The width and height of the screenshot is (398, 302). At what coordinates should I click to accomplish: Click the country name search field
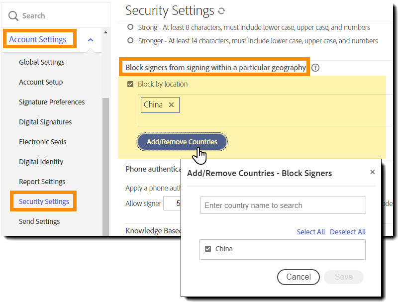283,205
